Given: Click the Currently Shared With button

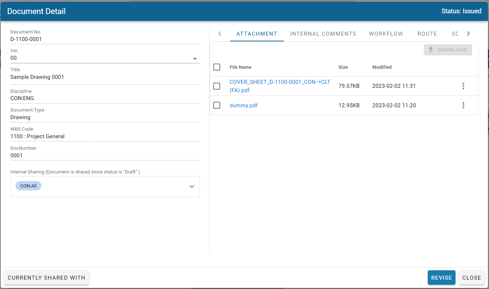Looking at the screenshot, I should (46, 278).
